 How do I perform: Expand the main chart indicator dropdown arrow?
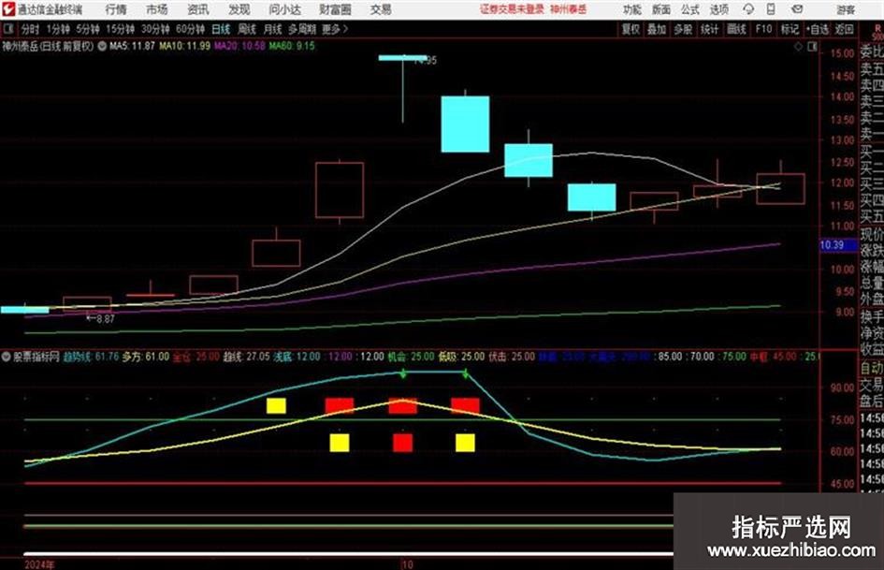tap(102, 46)
